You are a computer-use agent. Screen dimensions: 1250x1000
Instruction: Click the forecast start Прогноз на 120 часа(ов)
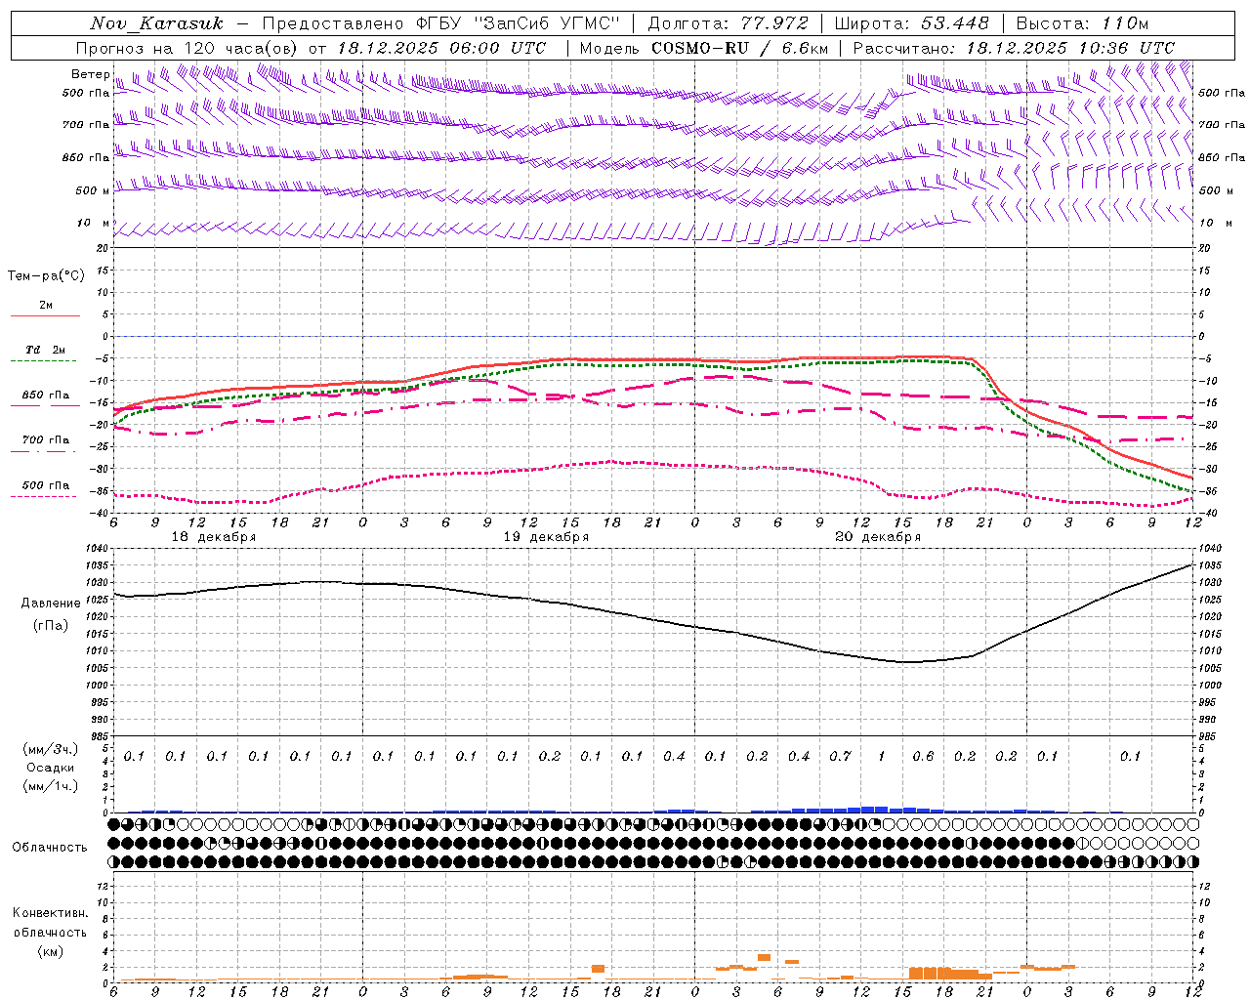tap(188, 48)
